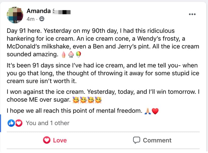This screenshot has height=153, width=208.
Task: Open the author name Amanda link
Action: point(39,11)
